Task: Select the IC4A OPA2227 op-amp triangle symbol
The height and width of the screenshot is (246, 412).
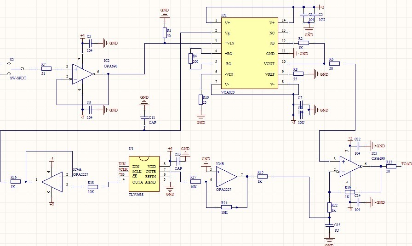Action: click(x=52, y=182)
